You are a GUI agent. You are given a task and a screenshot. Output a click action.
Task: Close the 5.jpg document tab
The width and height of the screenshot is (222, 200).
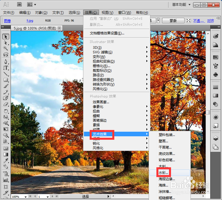pos(60,28)
